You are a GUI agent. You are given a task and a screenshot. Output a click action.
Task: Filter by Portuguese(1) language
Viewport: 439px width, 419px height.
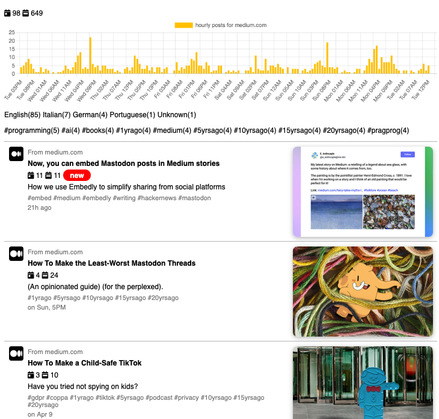132,115
